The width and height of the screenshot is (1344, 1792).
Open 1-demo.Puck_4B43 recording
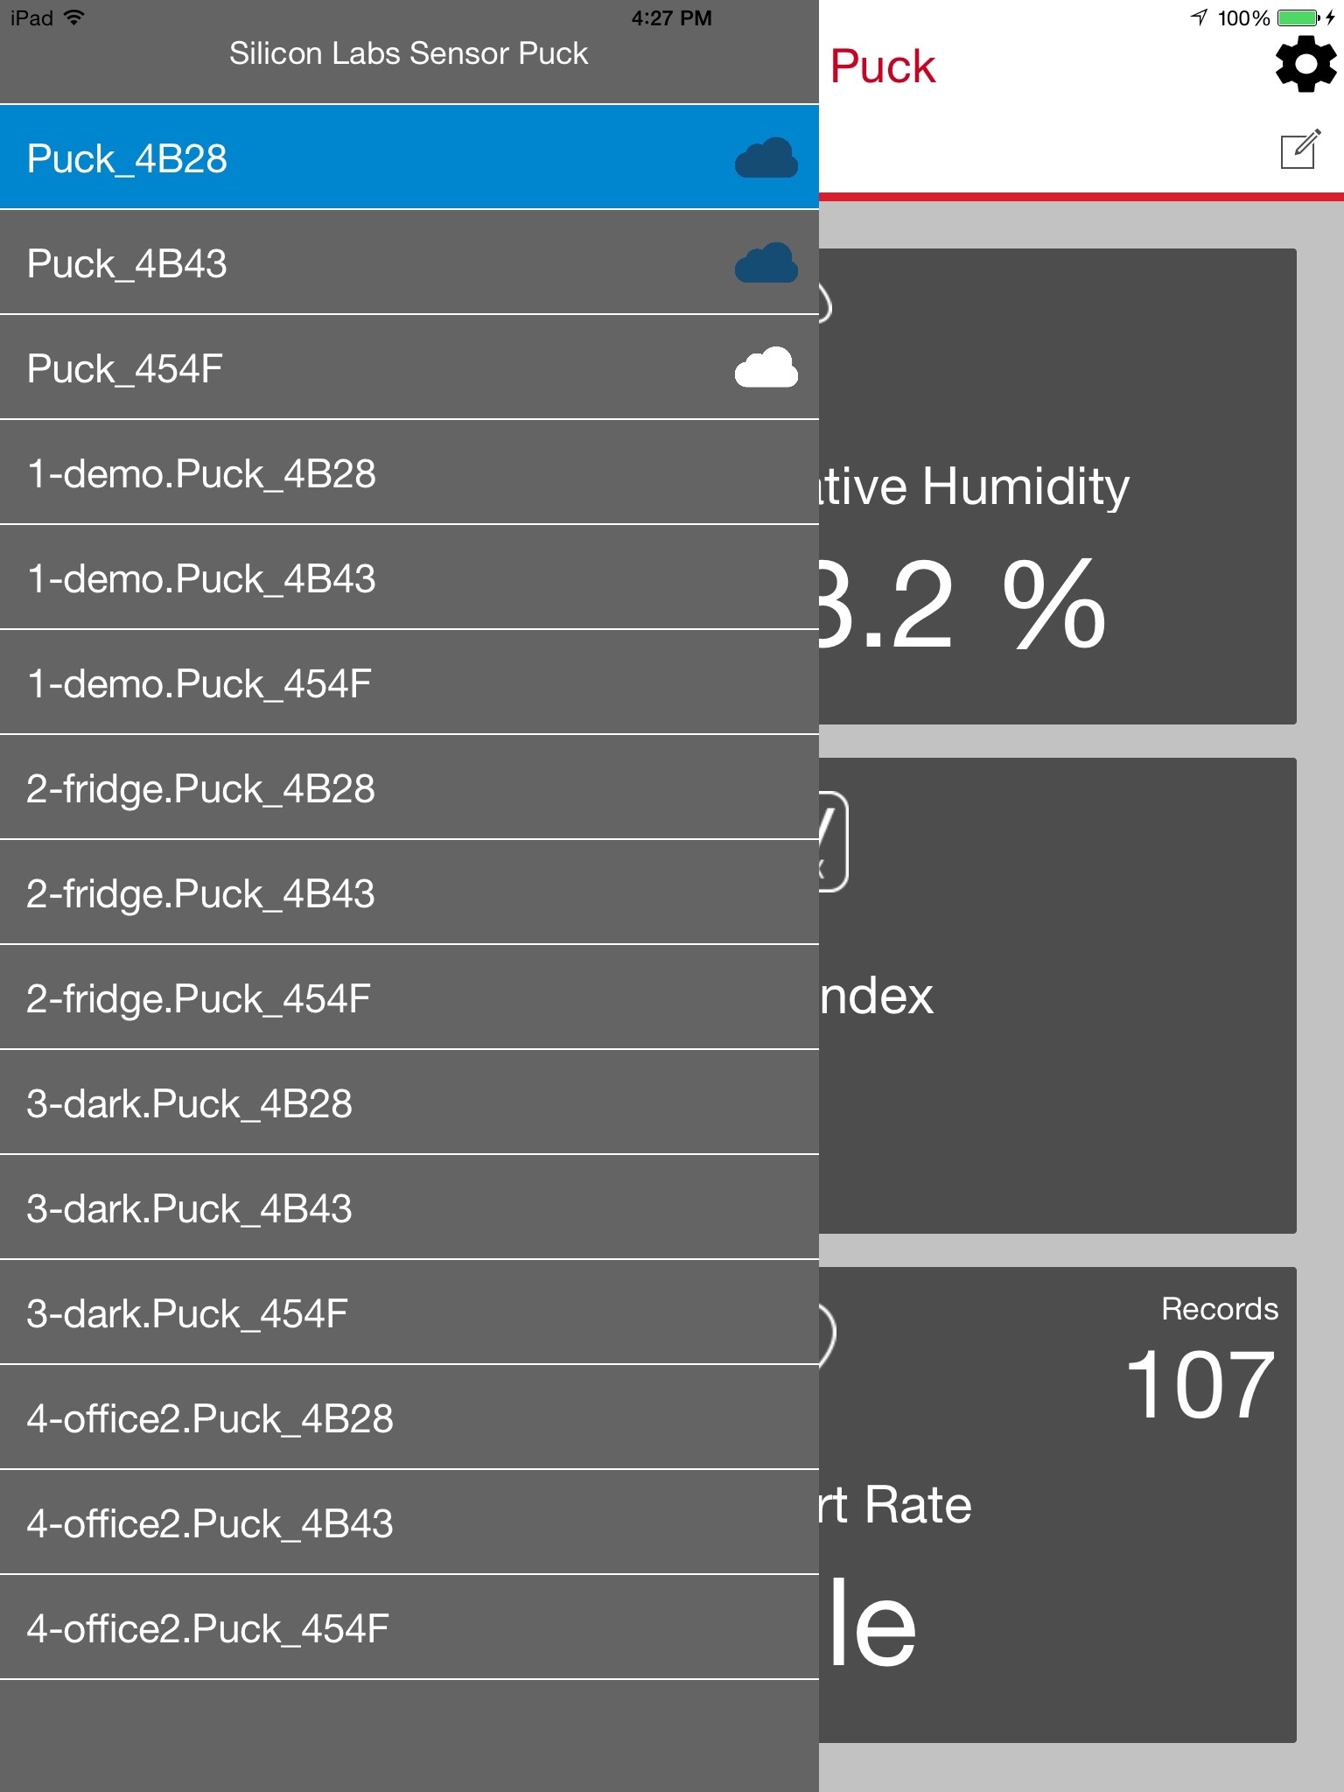(350, 578)
